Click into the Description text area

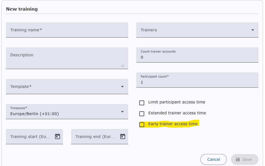pyautogui.click(x=64, y=58)
